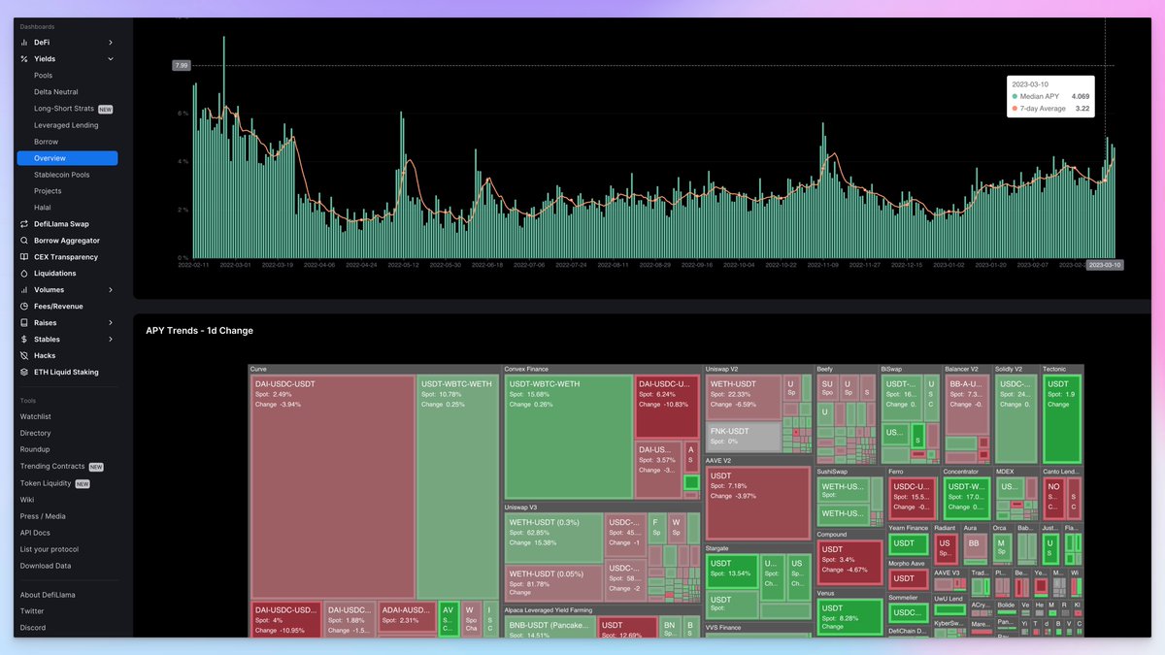
Task: Click the Hacks shield icon
Action: click(x=24, y=356)
